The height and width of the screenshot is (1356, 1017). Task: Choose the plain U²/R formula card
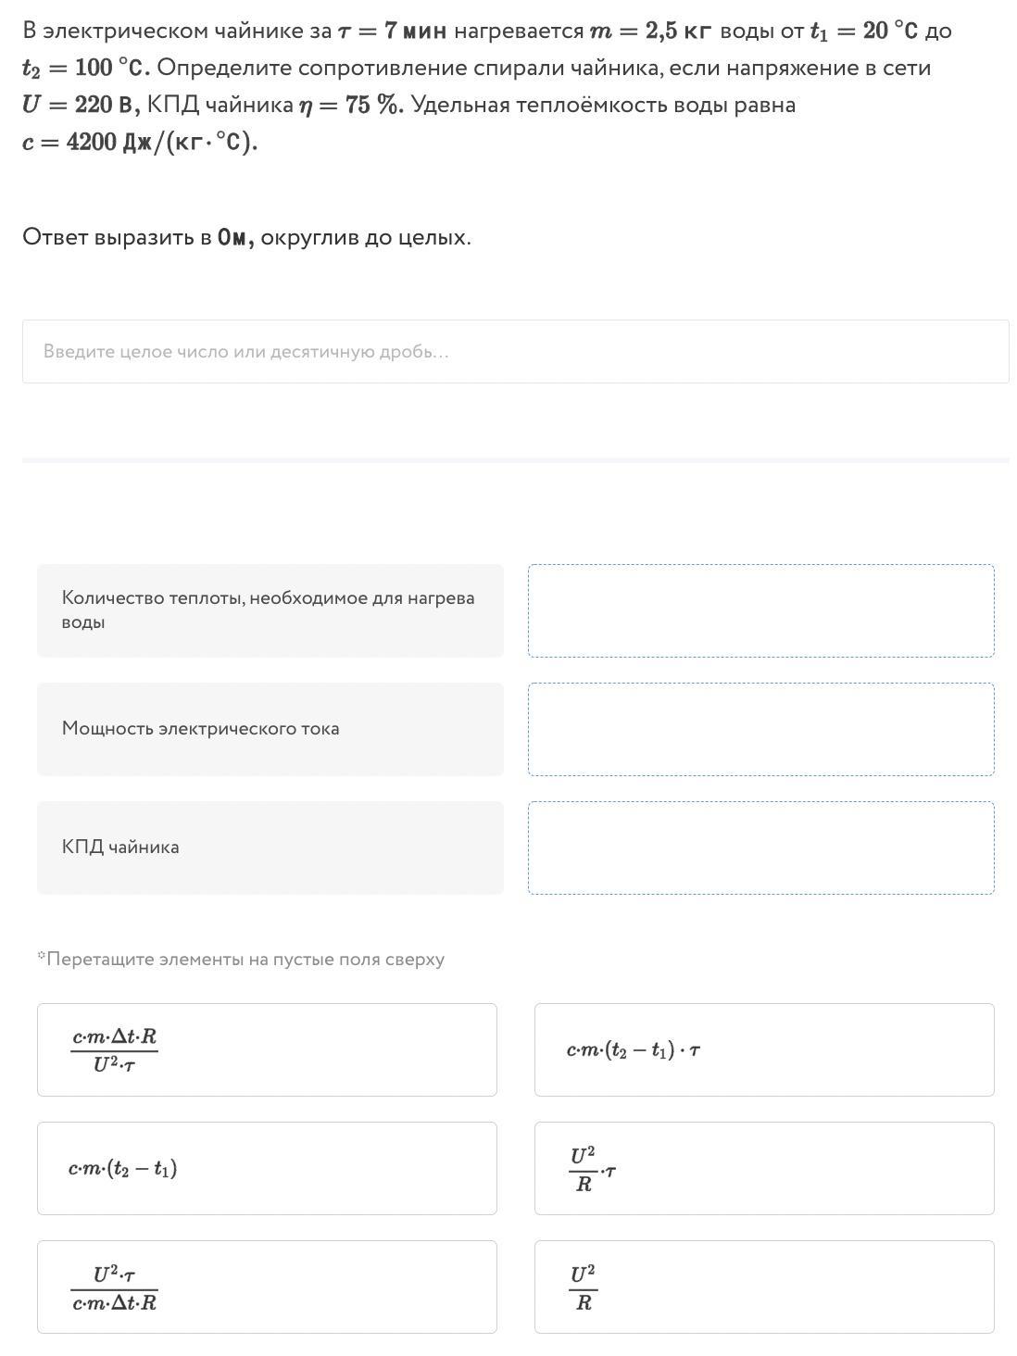tap(763, 1287)
